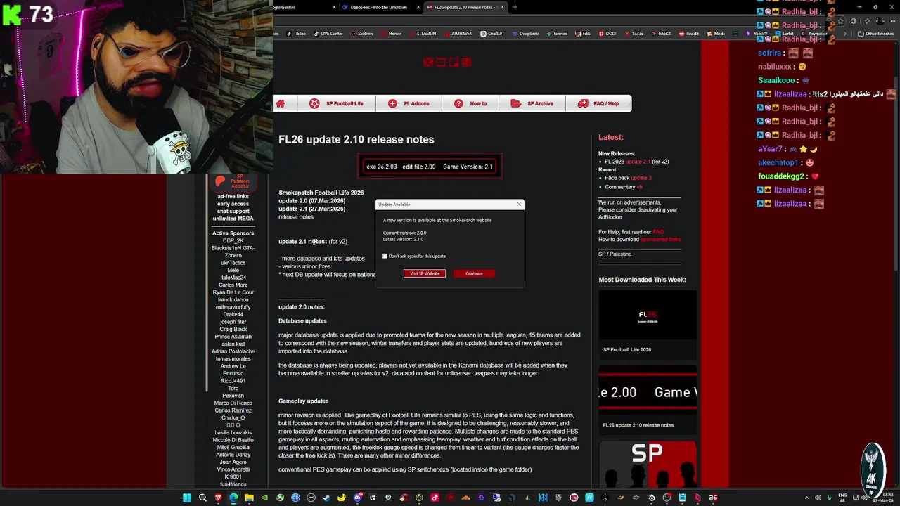Click the Latest heading in the sidebar
This screenshot has height=506, width=900.
(611, 137)
